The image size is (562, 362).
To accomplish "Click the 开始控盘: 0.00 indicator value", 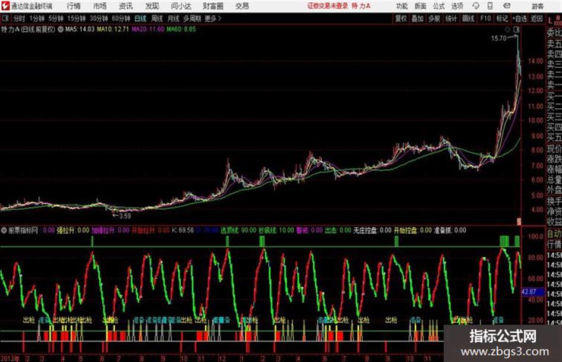I will tap(413, 231).
